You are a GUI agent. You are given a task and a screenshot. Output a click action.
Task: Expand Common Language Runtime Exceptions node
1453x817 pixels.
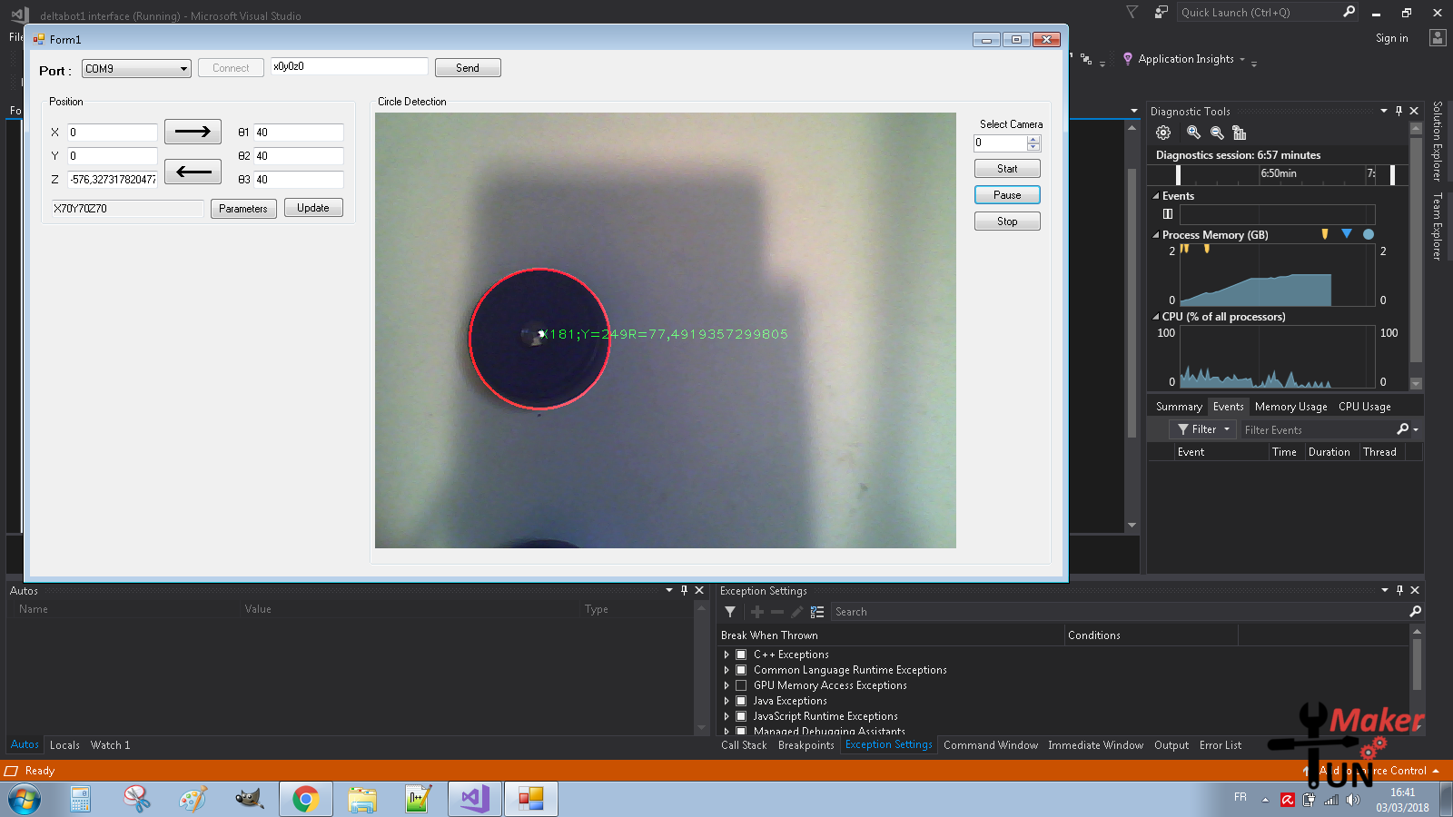[726, 670]
